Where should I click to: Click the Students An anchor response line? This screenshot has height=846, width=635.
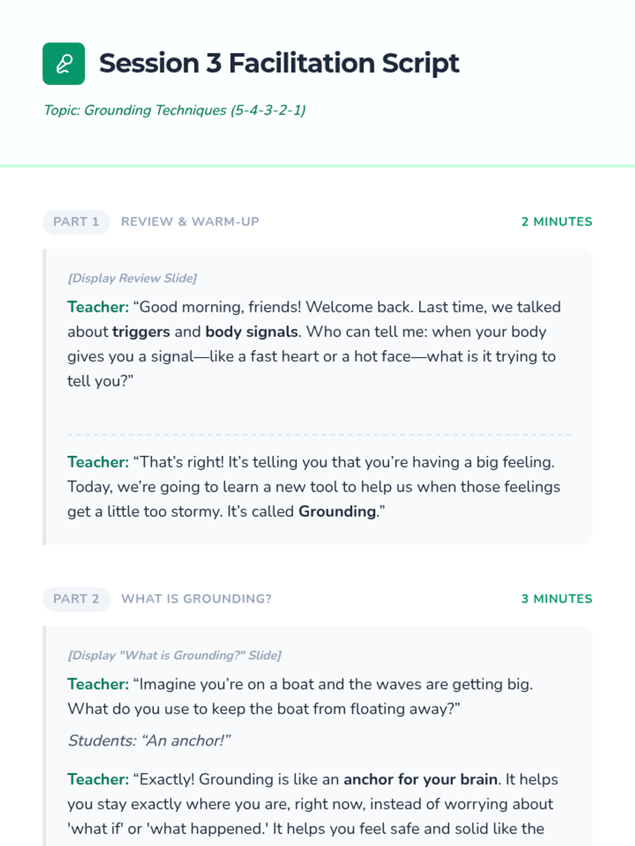click(149, 741)
